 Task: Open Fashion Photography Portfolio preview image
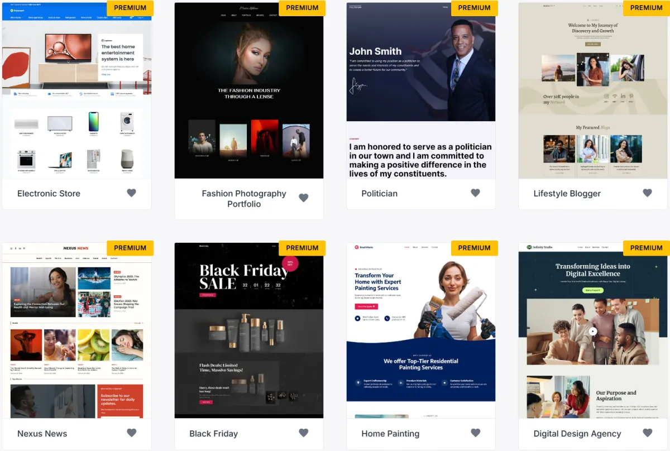249,90
